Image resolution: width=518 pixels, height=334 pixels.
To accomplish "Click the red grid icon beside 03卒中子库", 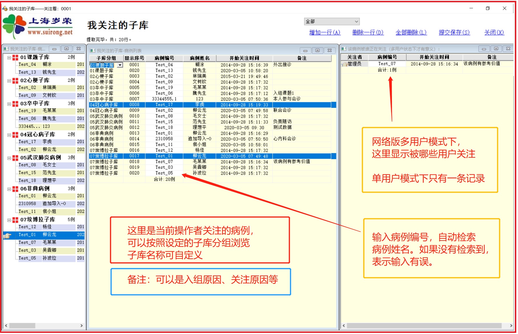I will [x=15, y=104].
